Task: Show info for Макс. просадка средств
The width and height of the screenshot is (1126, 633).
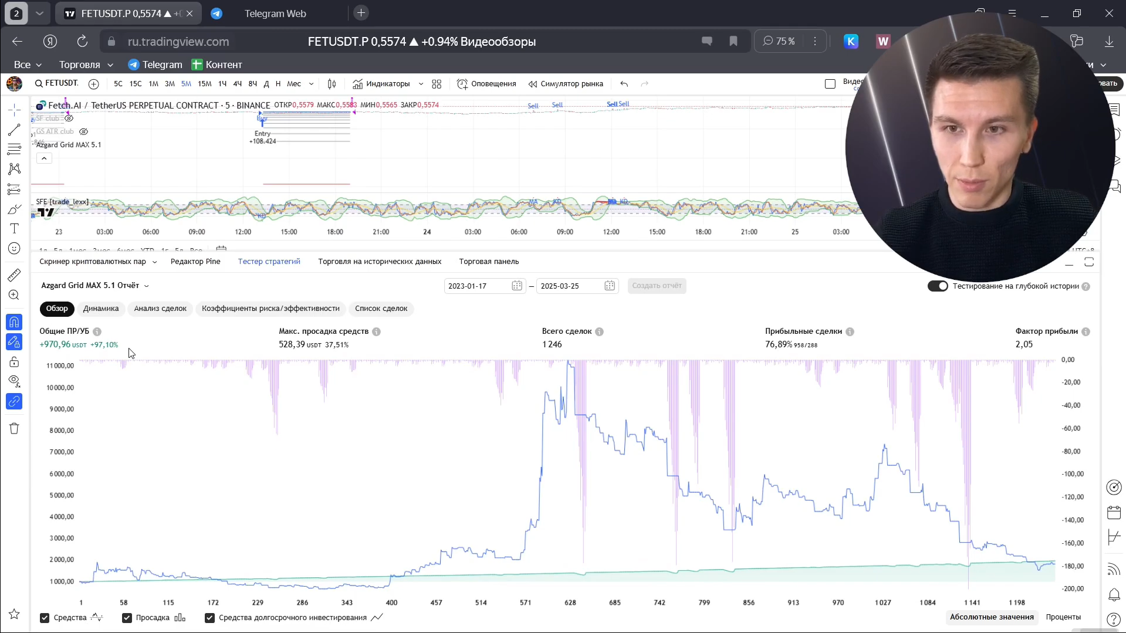Action: [377, 331]
